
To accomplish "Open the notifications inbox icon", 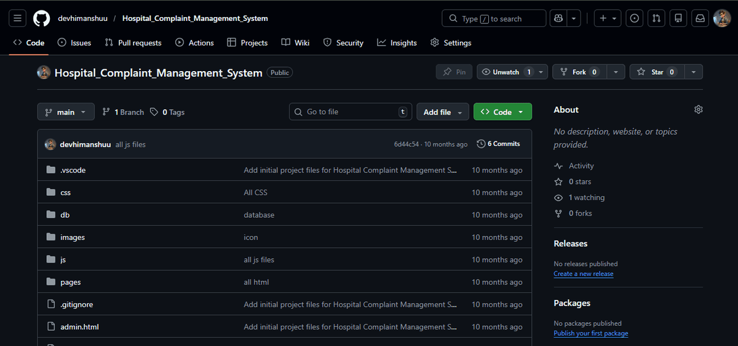I will (700, 18).
